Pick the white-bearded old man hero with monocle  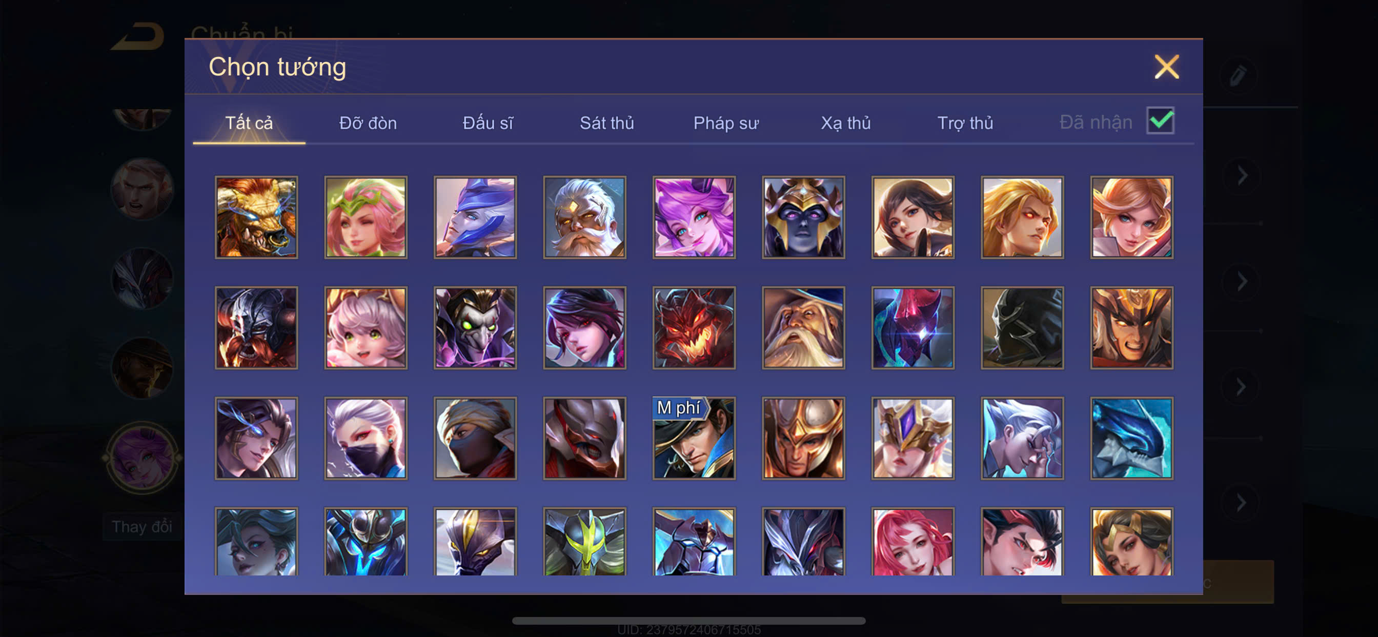tap(584, 217)
